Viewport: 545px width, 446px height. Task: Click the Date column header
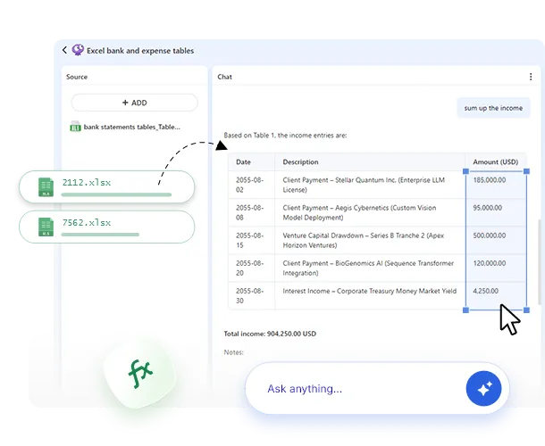252,162
